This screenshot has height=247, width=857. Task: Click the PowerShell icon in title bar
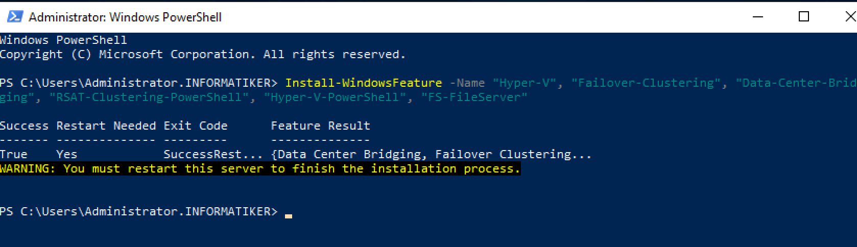coord(14,17)
